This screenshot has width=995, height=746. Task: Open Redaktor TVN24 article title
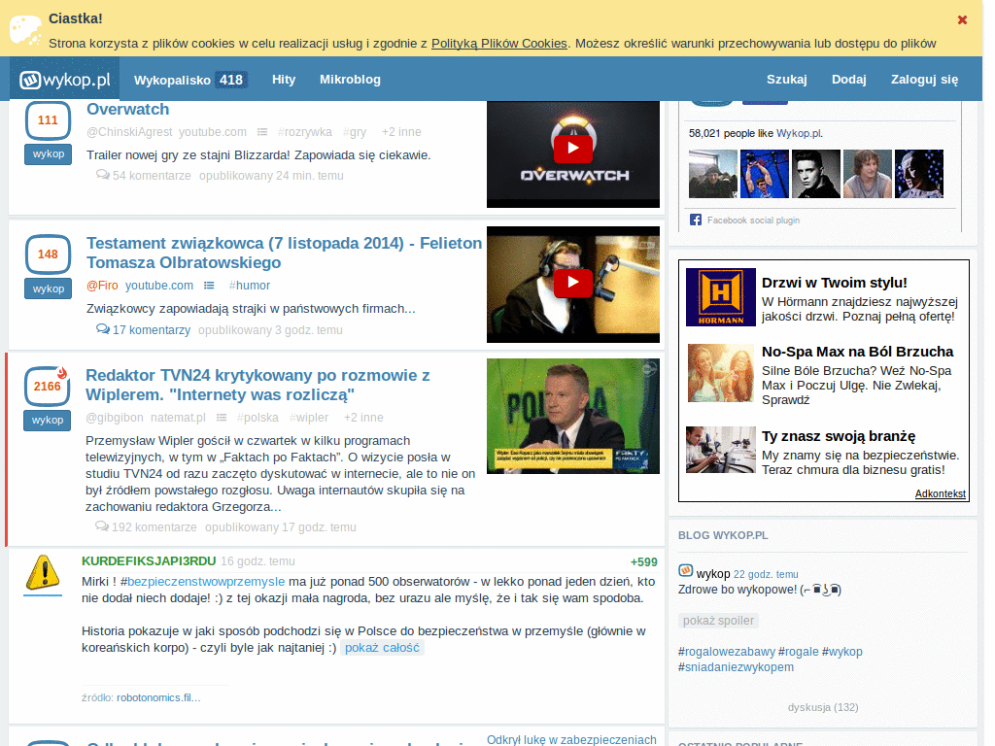coord(257,385)
